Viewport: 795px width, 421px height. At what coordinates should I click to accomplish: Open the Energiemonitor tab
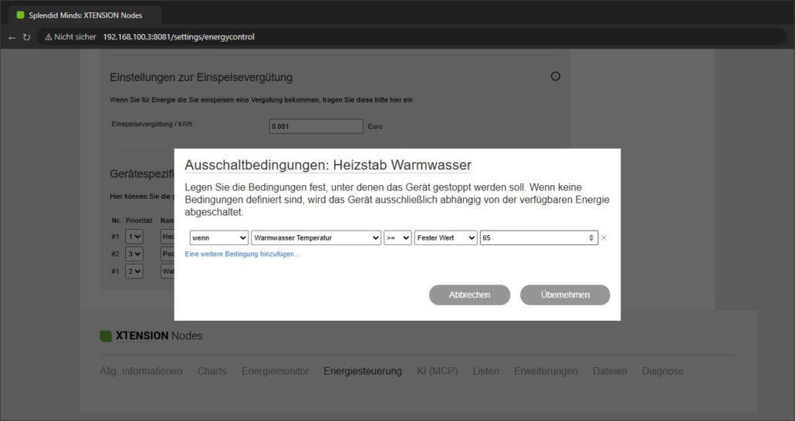(276, 372)
